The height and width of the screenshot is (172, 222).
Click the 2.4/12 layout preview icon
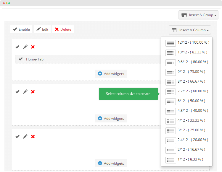tap(170, 140)
